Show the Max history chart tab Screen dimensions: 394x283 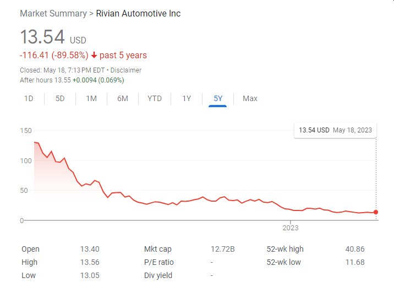(x=250, y=98)
